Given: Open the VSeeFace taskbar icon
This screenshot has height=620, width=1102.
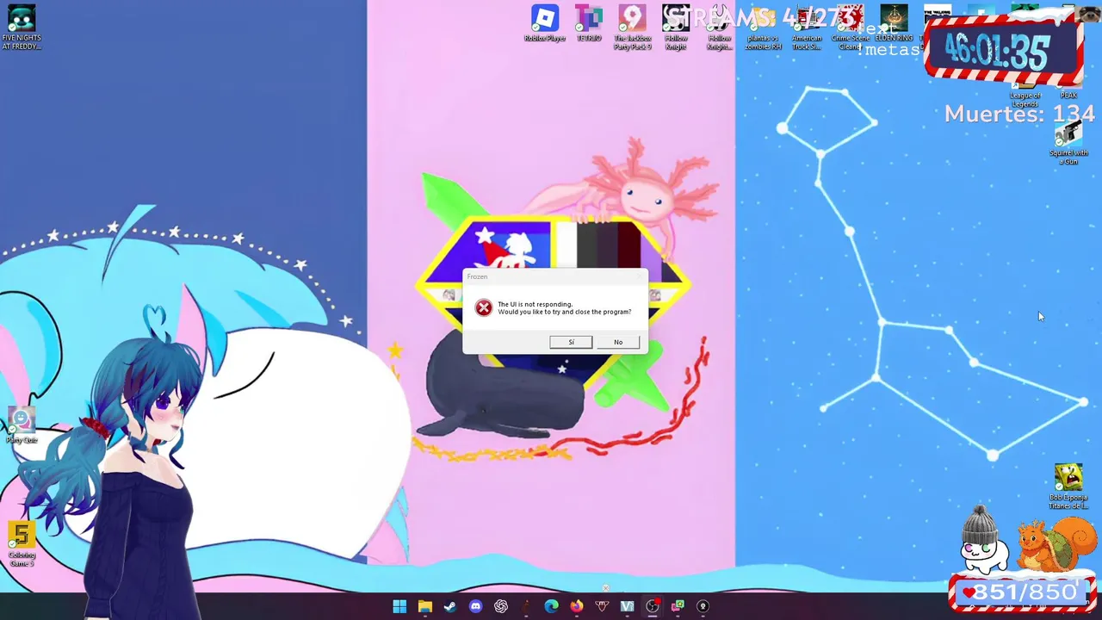Looking at the screenshot, I should click(x=627, y=606).
